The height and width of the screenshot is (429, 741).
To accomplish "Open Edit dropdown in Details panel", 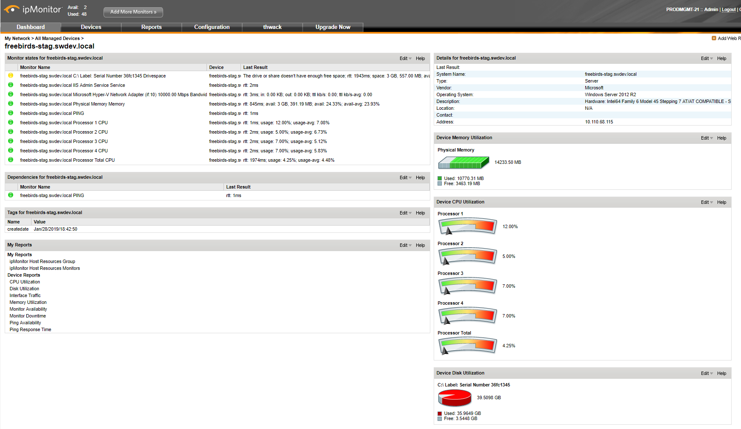I will (707, 58).
